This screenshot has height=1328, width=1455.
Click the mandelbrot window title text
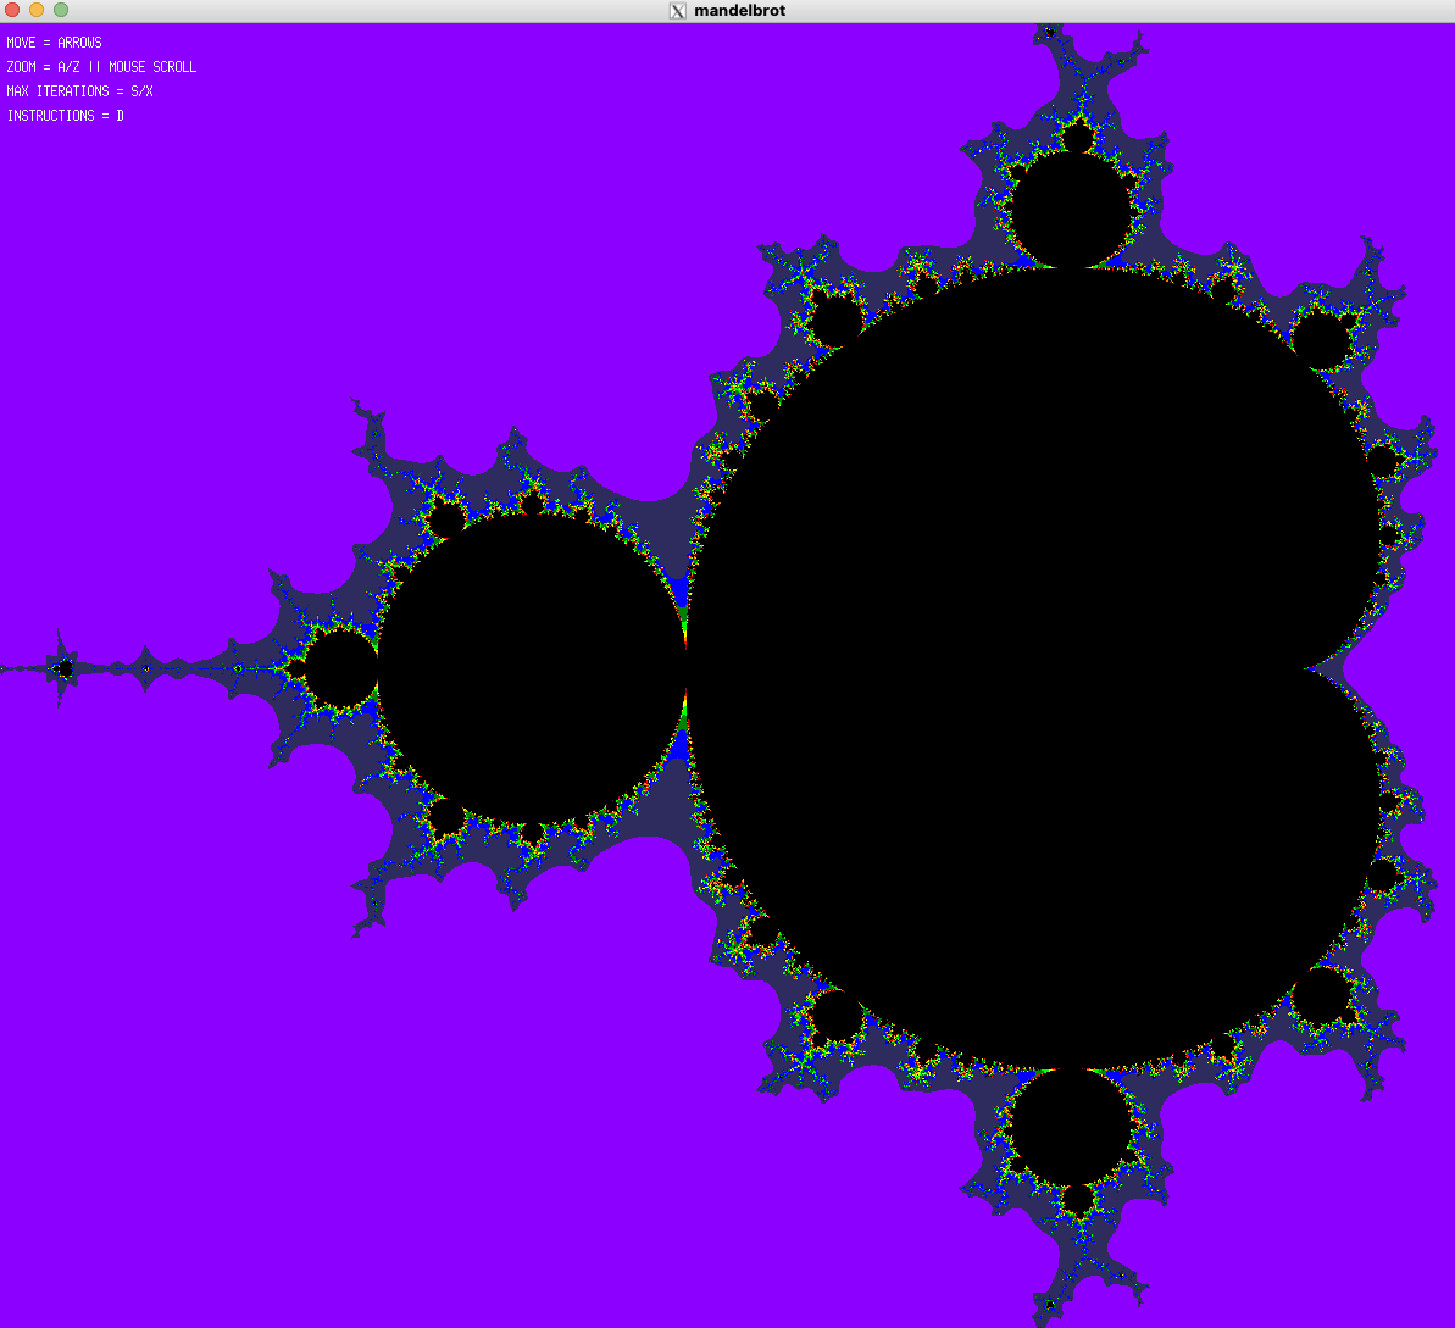click(739, 11)
